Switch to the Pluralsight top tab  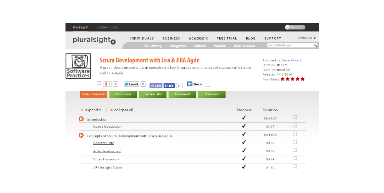pos(81,27)
